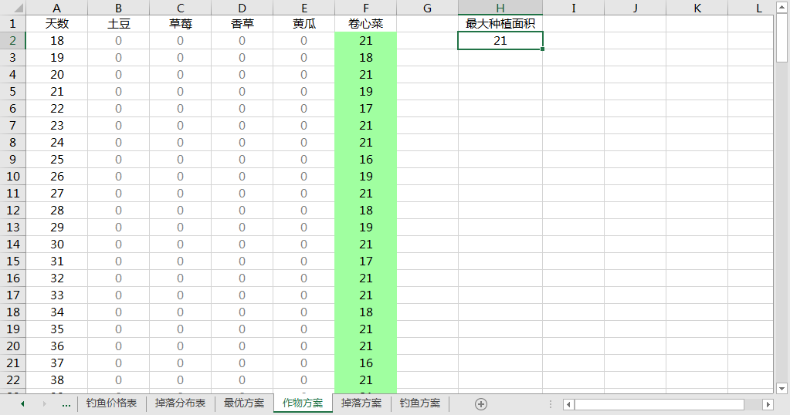Viewport: 790px width, 415px height.
Task: Add a new sheet with plus icon
Action: 480,404
